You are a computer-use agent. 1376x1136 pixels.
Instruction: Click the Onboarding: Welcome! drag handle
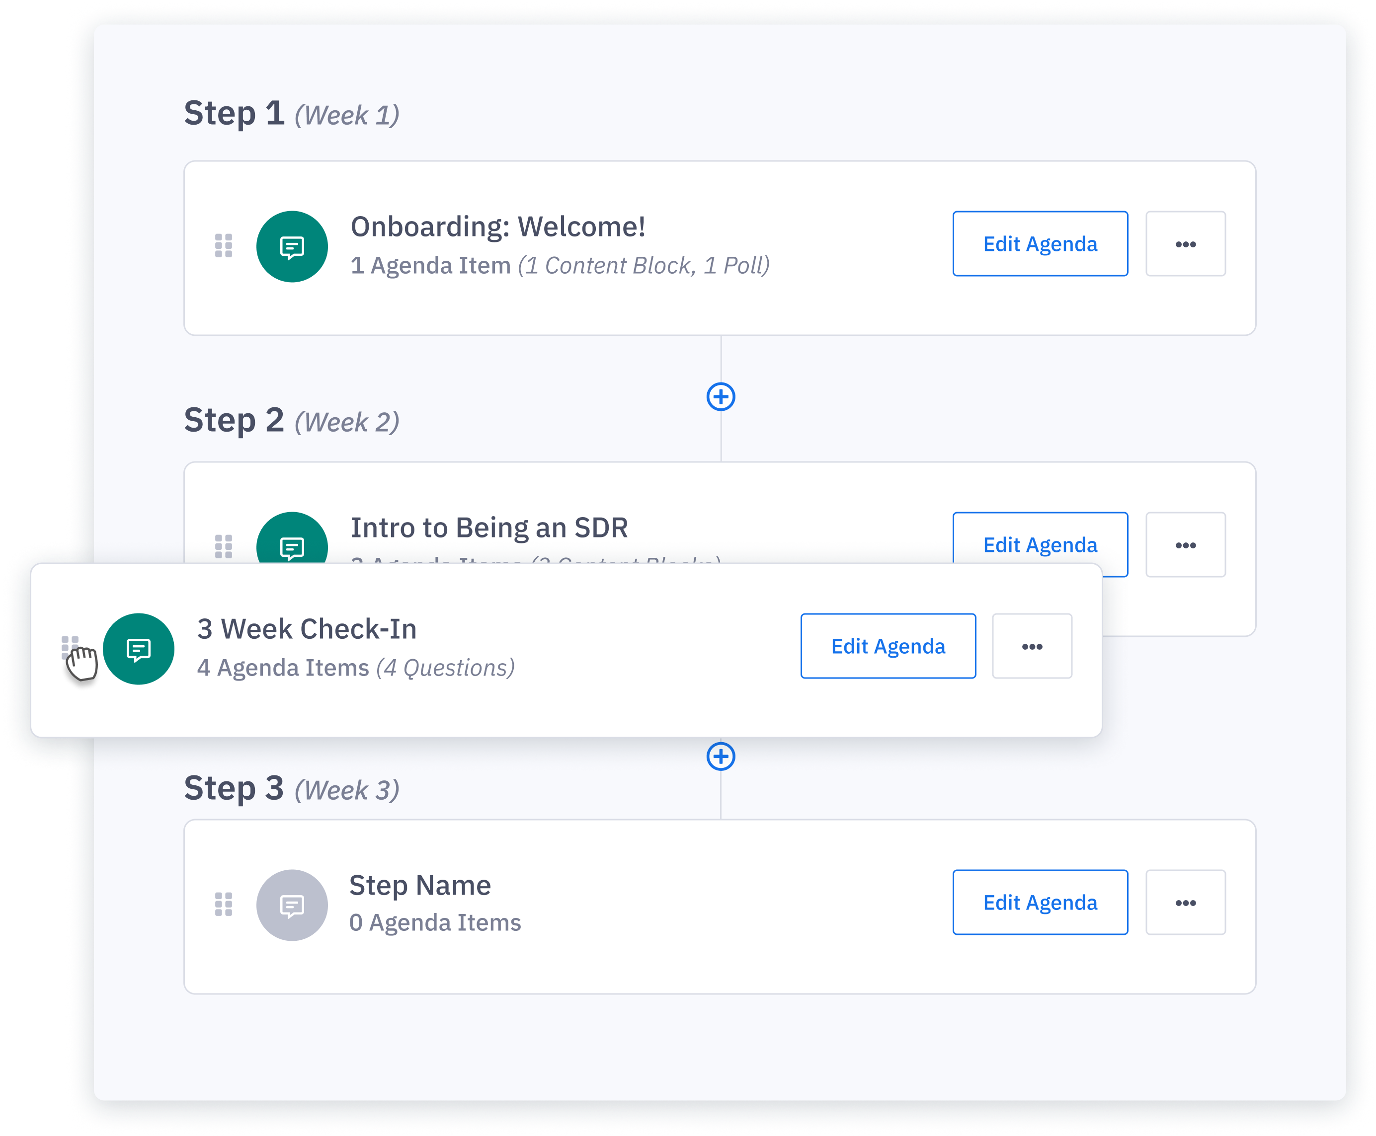[x=223, y=246]
